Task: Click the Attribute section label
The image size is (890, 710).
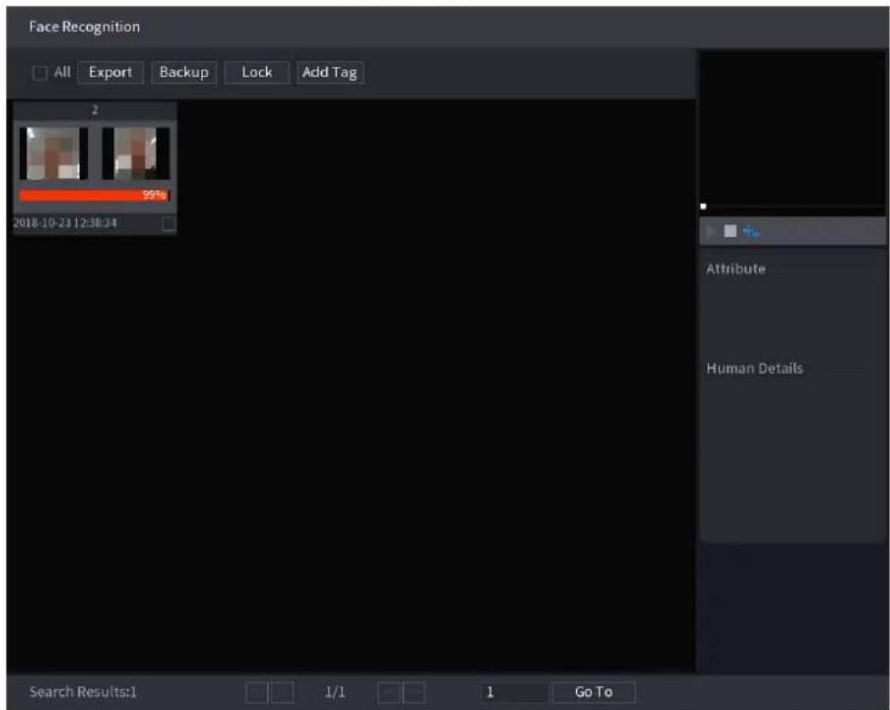Action: tap(735, 269)
